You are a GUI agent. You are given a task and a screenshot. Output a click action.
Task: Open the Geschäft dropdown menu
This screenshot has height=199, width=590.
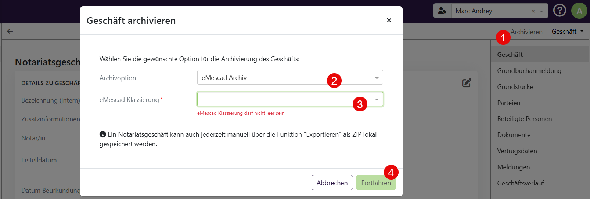pos(568,32)
